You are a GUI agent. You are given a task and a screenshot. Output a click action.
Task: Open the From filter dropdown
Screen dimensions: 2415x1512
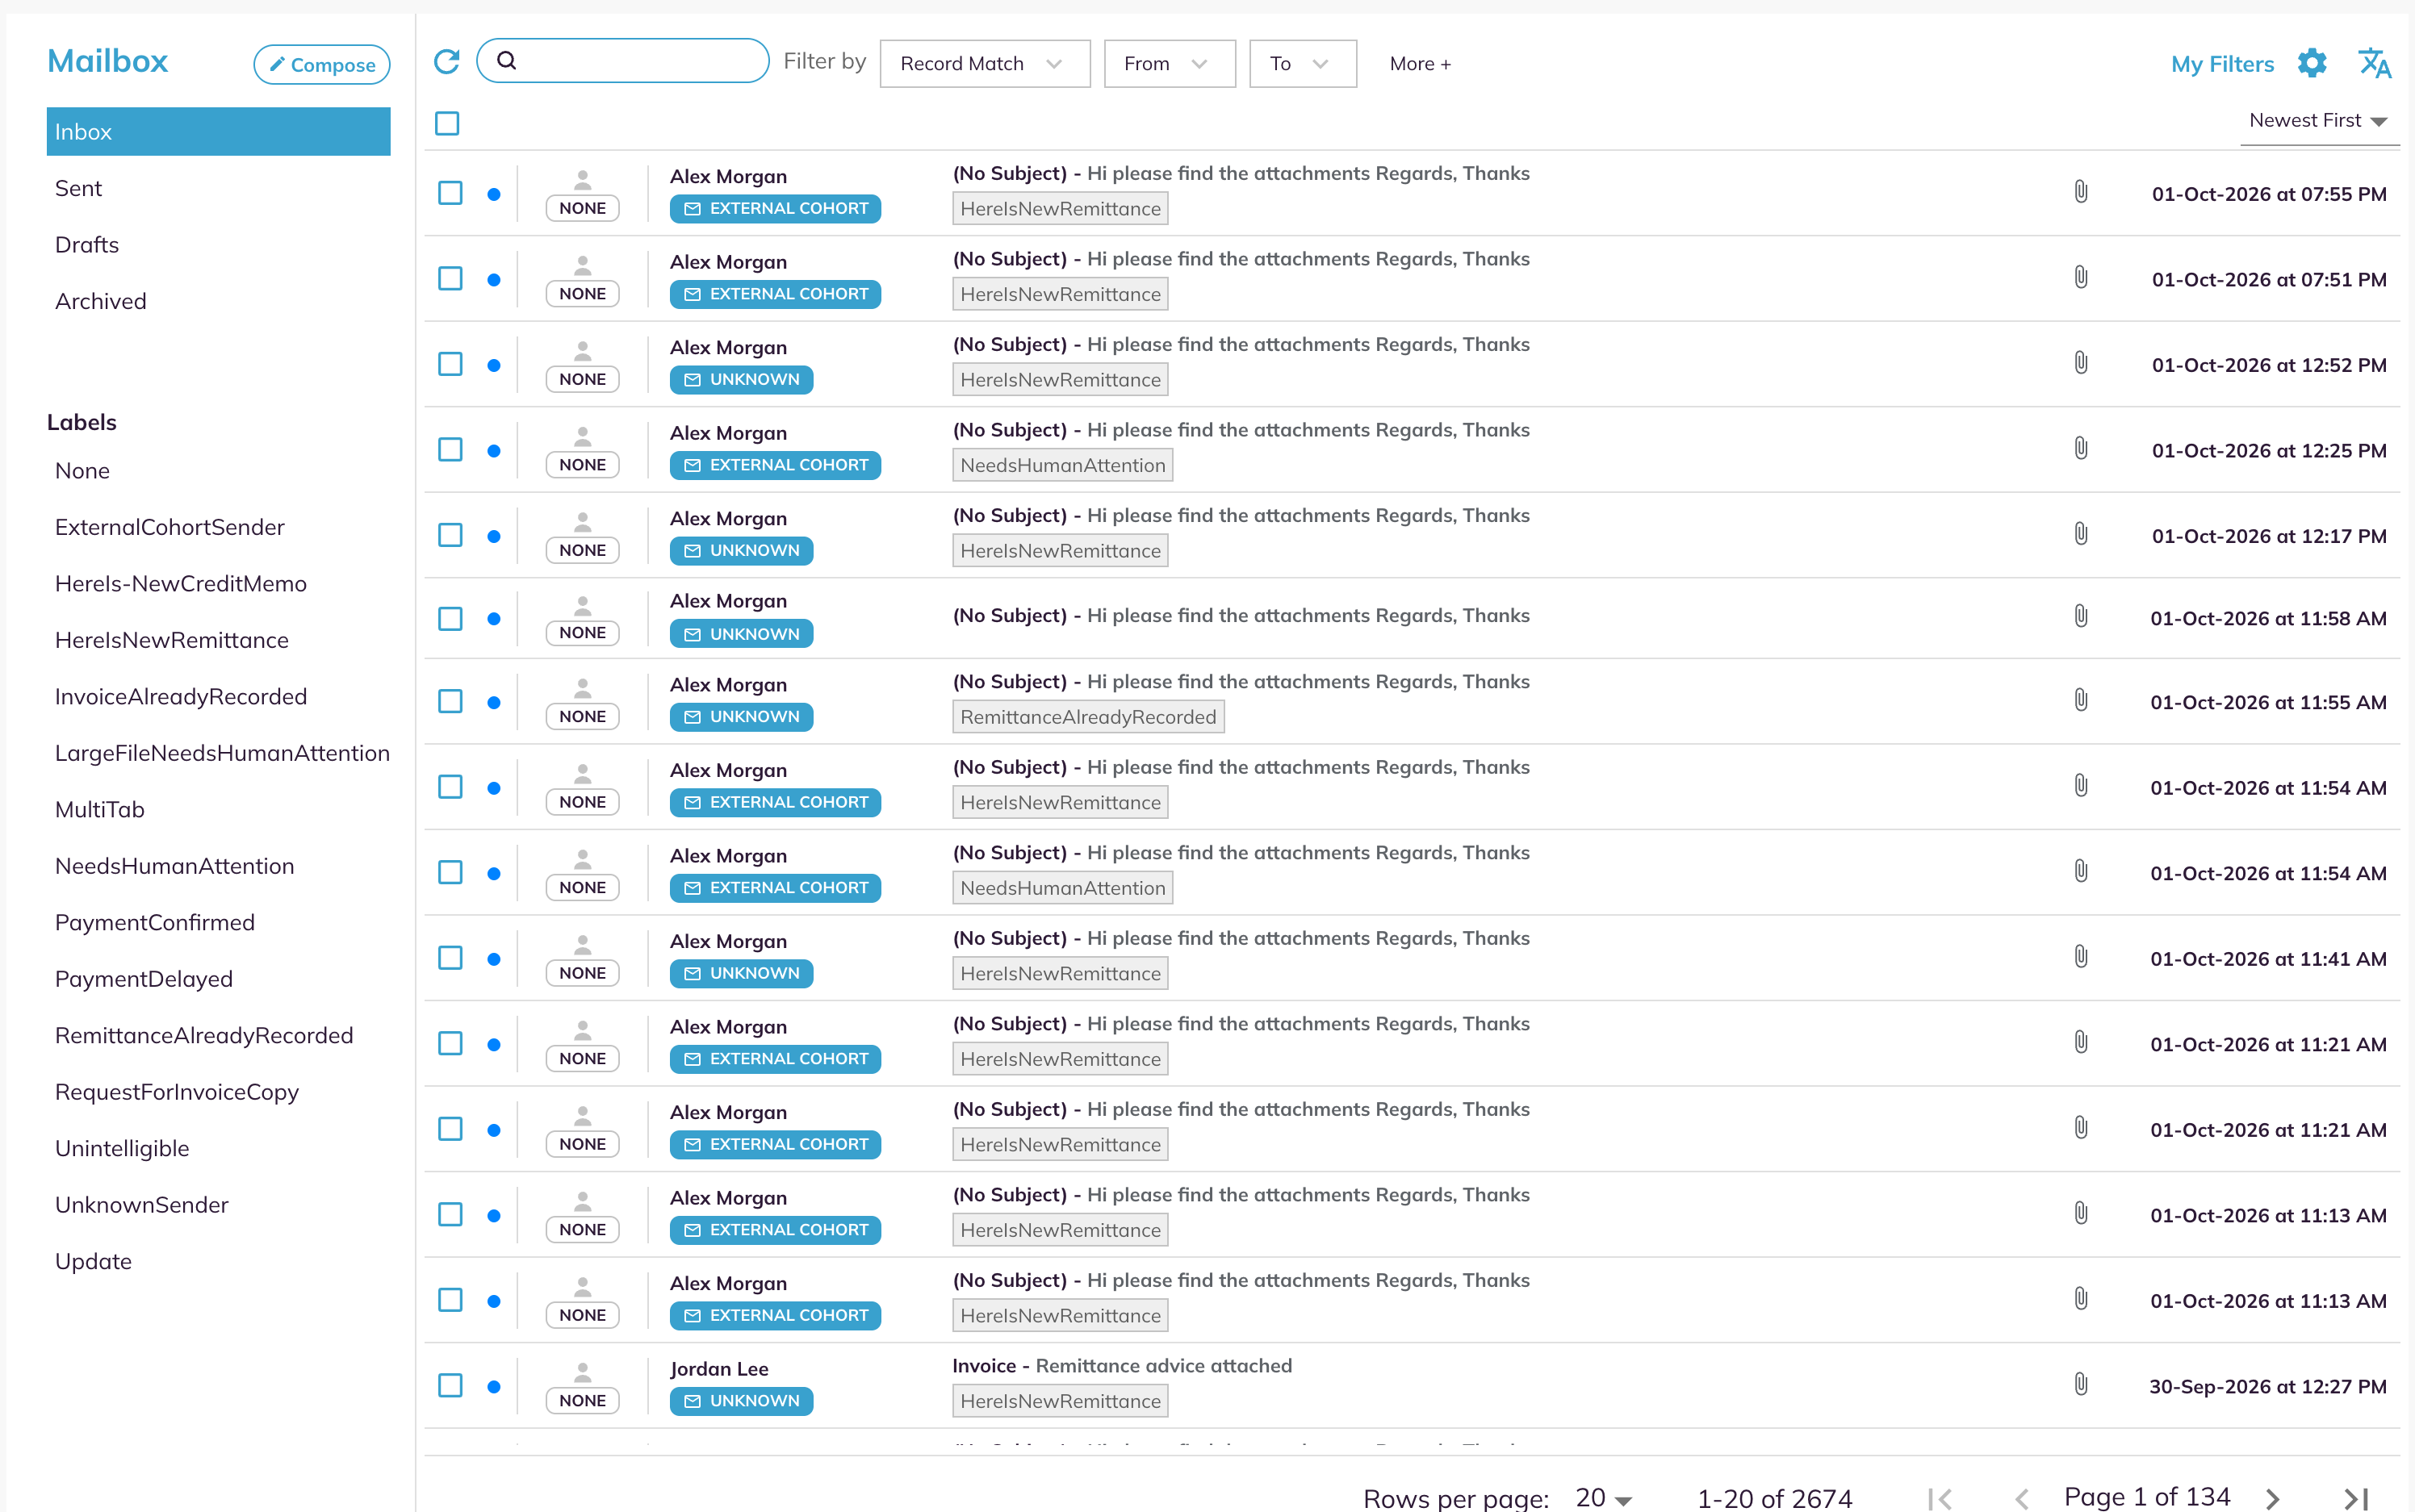[x=1170, y=63]
